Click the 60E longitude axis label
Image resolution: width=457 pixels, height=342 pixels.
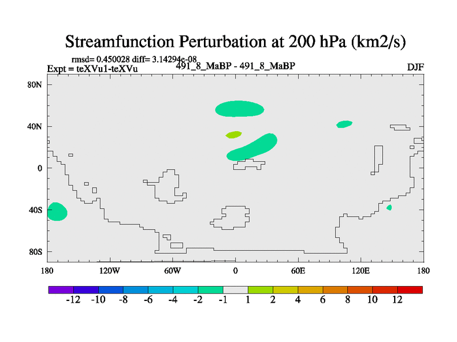pyautogui.click(x=298, y=270)
